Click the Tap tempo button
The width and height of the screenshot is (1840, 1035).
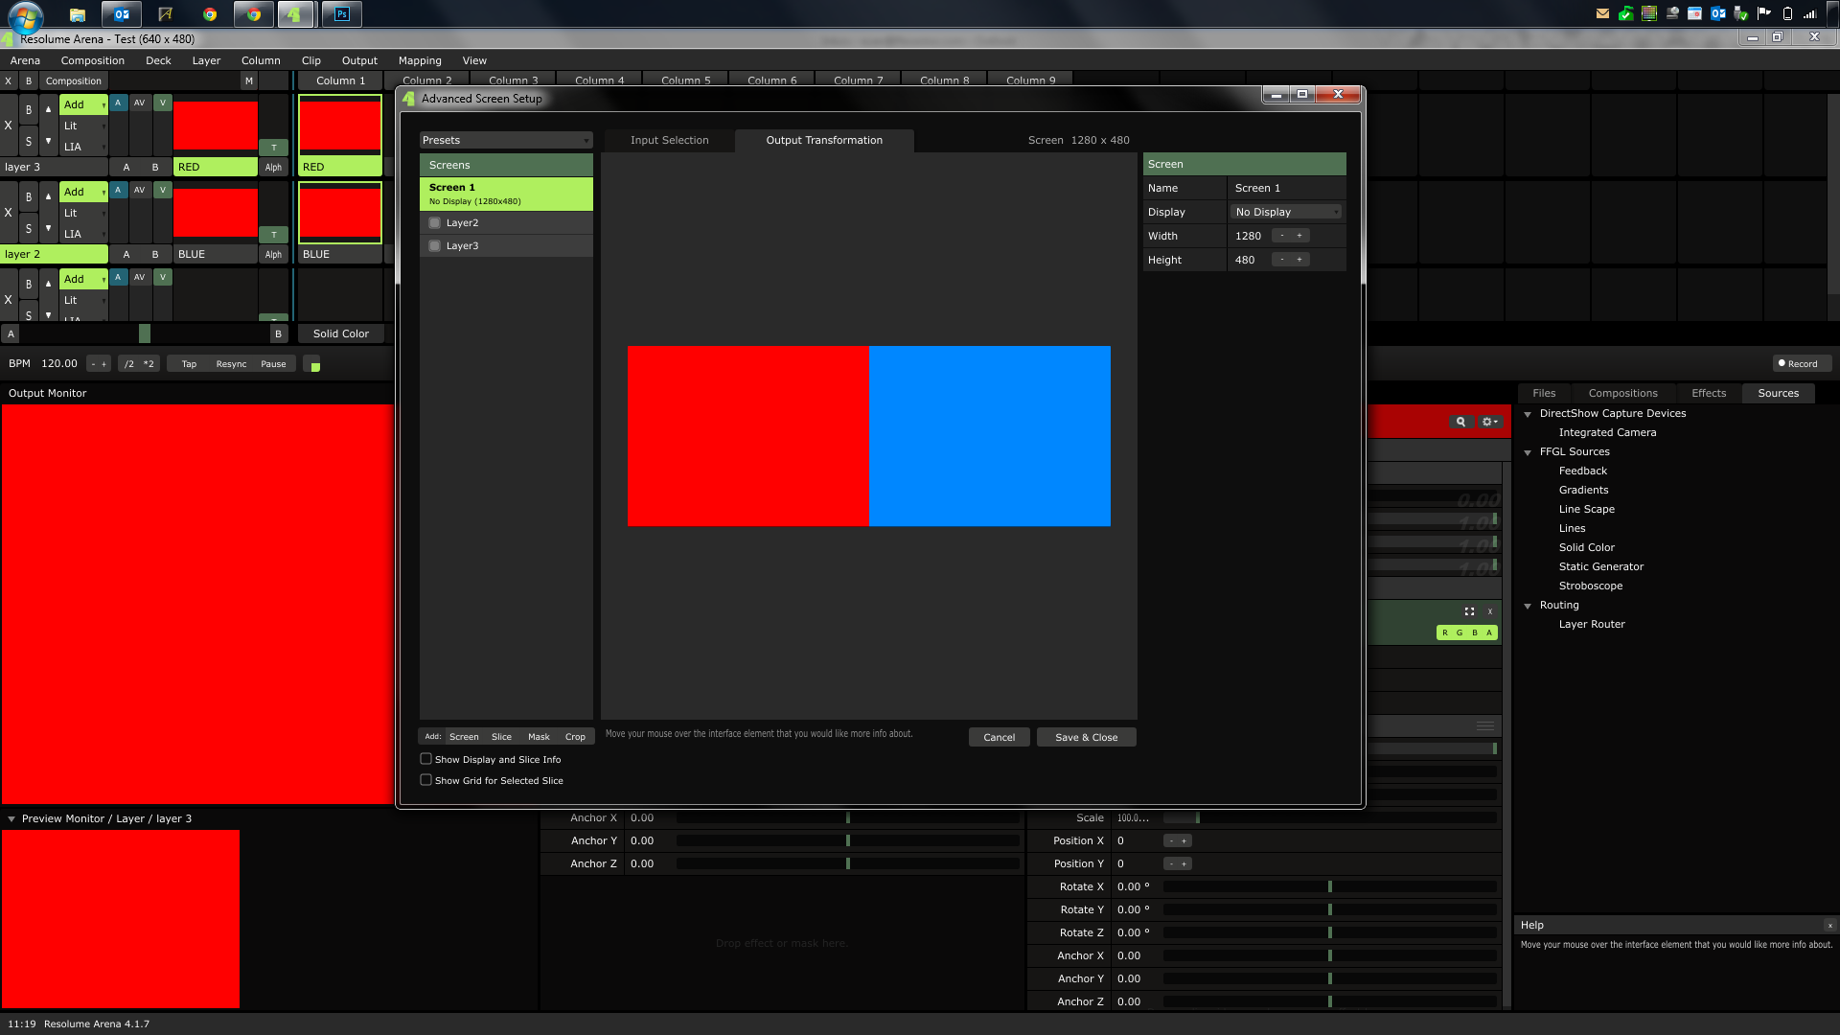click(x=189, y=364)
